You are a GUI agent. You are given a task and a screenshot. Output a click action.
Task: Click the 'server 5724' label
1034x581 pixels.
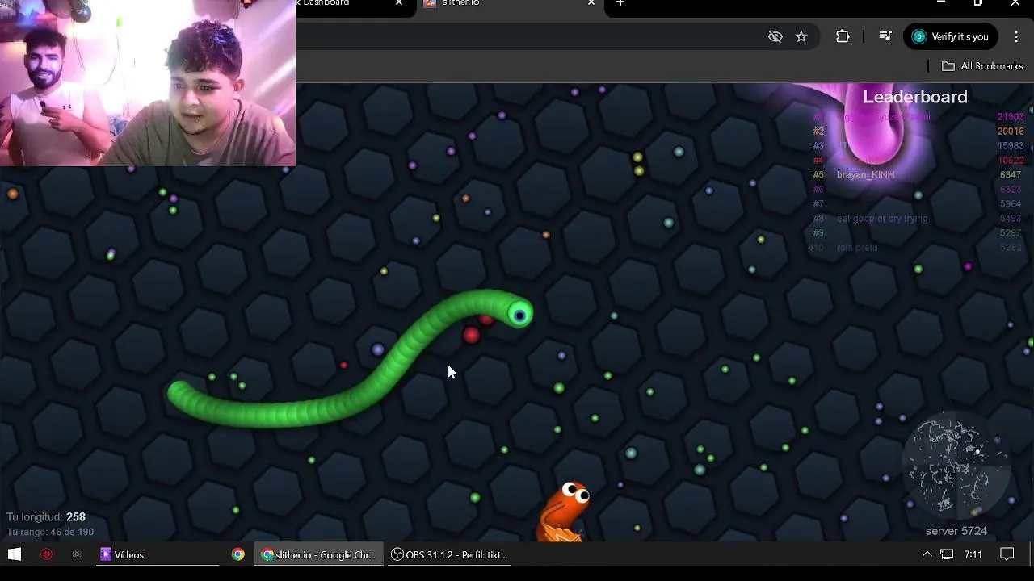coord(956,531)
